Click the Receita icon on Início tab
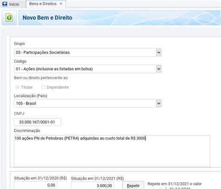The width and height of the screenshot is (221, 189). coord(5,4)
